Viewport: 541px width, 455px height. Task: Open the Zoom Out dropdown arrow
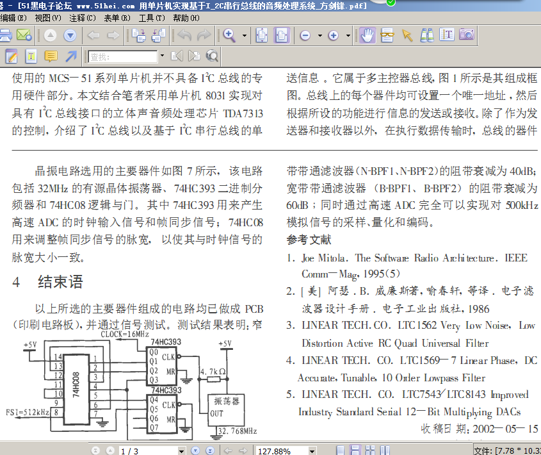(320, 35)
